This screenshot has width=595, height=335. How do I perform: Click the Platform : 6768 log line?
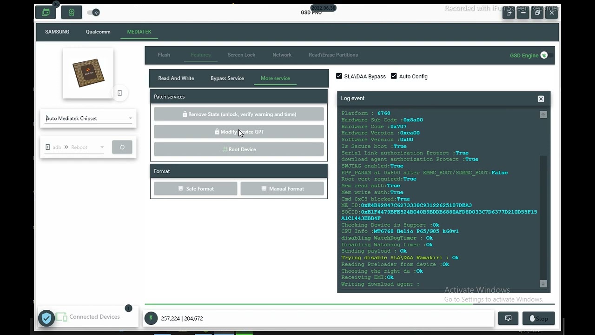click(366, 113)
